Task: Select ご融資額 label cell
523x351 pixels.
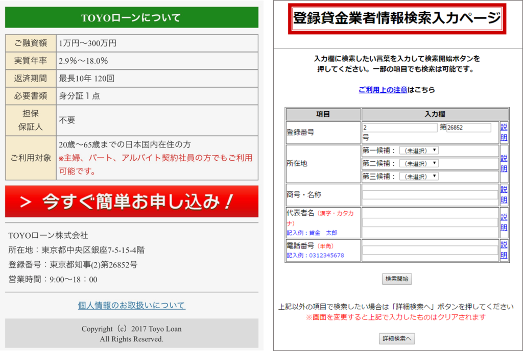Action: [x=31, y=43]
